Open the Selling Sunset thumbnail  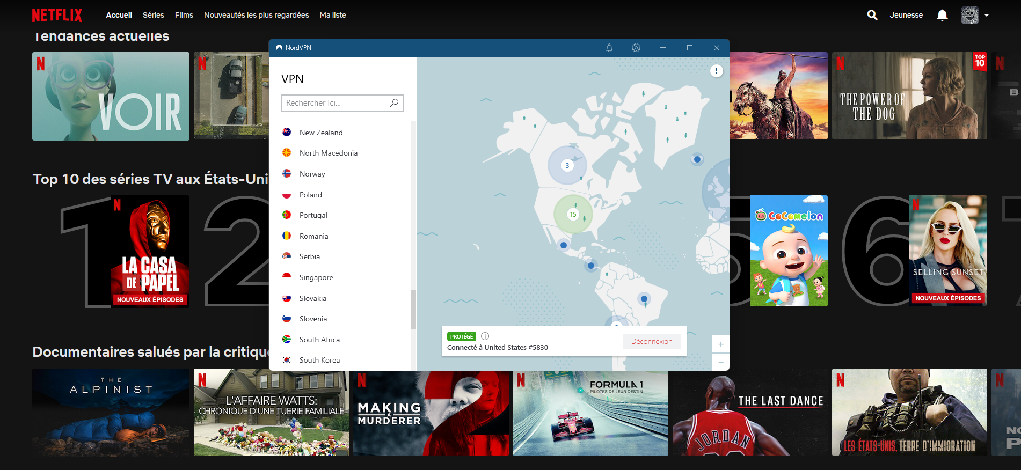(x=948, y=251)
